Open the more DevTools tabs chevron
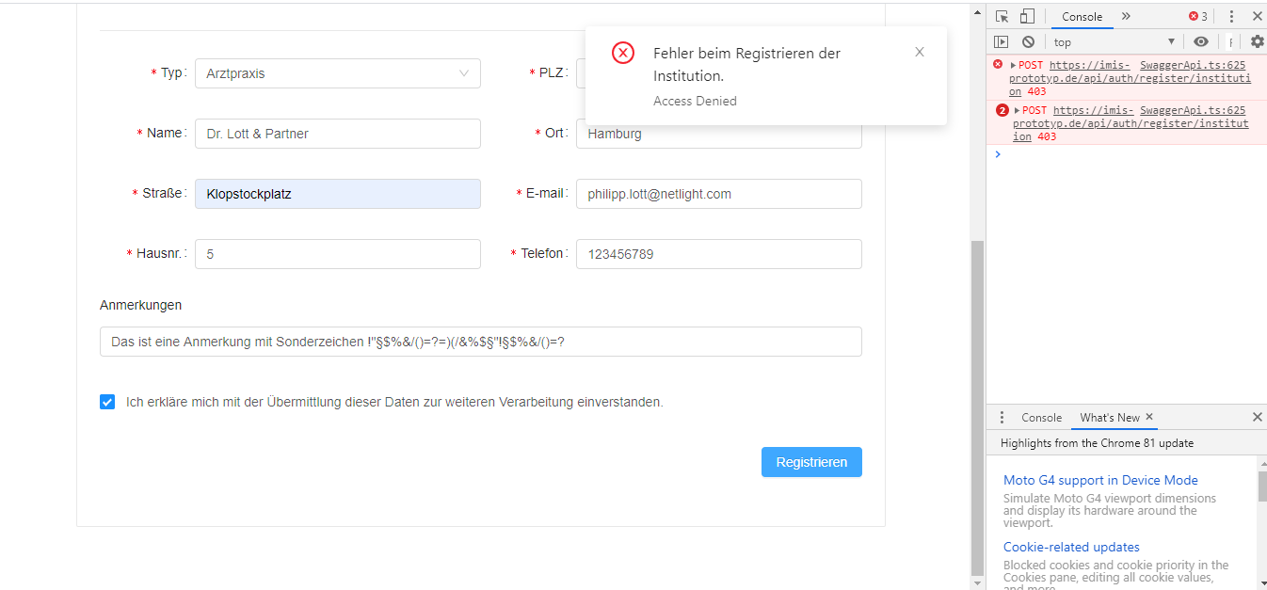The image size is (1267, 590). click(1126, 16)
